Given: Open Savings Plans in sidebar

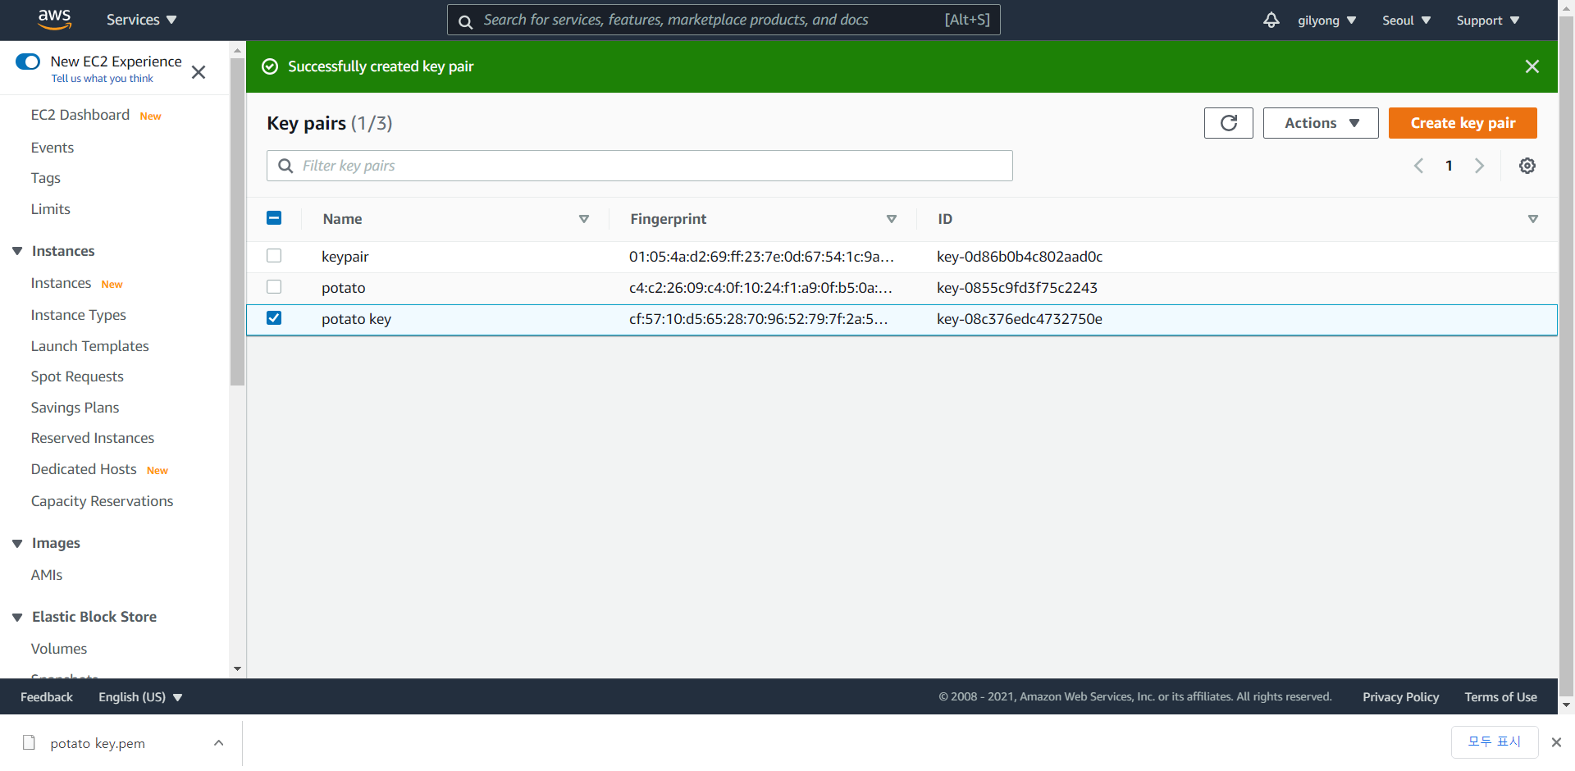Looking at the screenshot, I should [x=75, y=408].
